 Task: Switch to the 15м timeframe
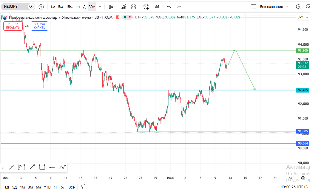point(69,7)
